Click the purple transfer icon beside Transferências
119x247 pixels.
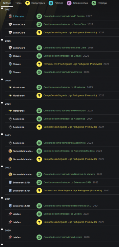69,3
